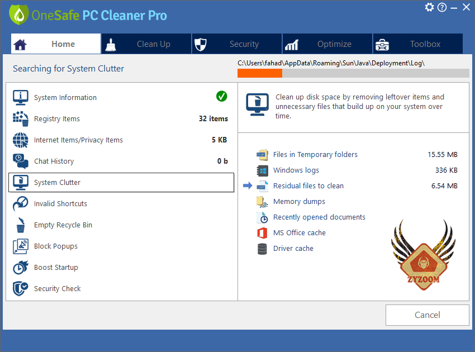The image size is (475, 352).
Task: Click the green checkmark beside System Information
Action: coord(222,96)
